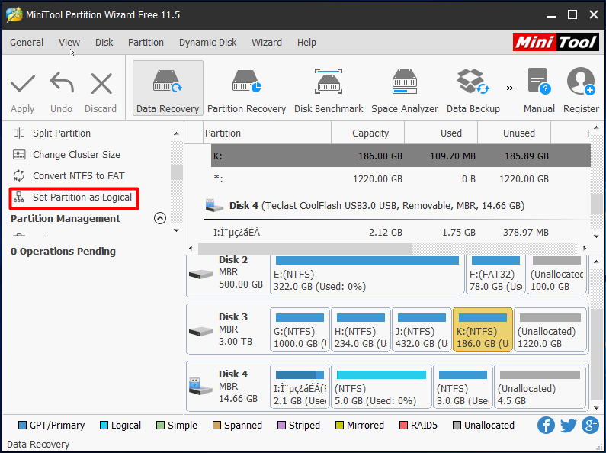Select the K: partition row
The width and height of the screenshot is (606, 453).
[x=400, y=156]
